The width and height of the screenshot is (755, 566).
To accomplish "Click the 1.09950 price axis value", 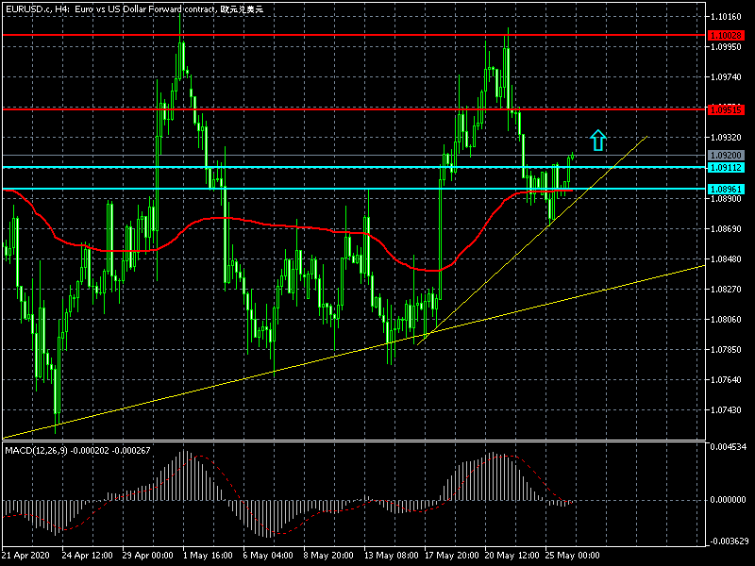I will (726, 46).
